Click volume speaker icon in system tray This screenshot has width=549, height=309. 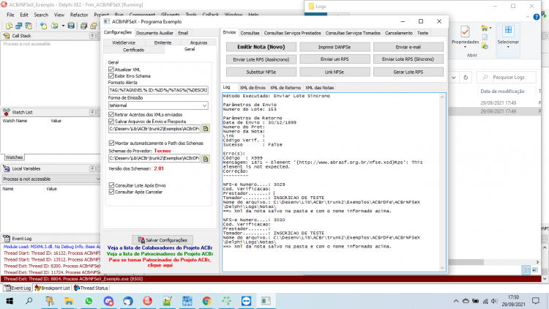click(x=494, y=301)
